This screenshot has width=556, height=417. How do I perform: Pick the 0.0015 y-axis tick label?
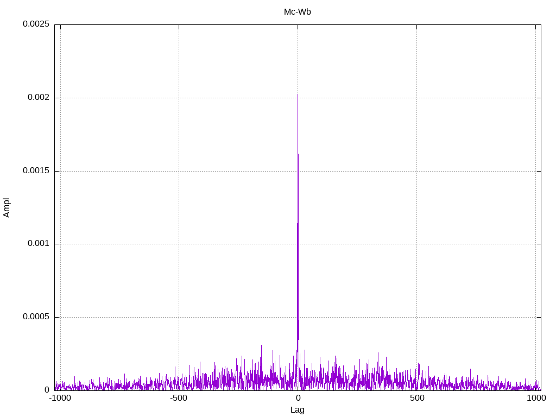pos(36,171)
